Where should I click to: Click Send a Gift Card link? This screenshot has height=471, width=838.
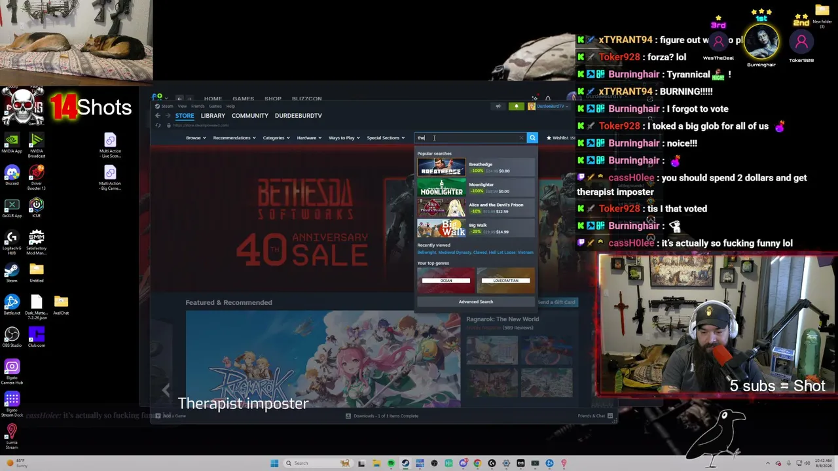[556, 302]
